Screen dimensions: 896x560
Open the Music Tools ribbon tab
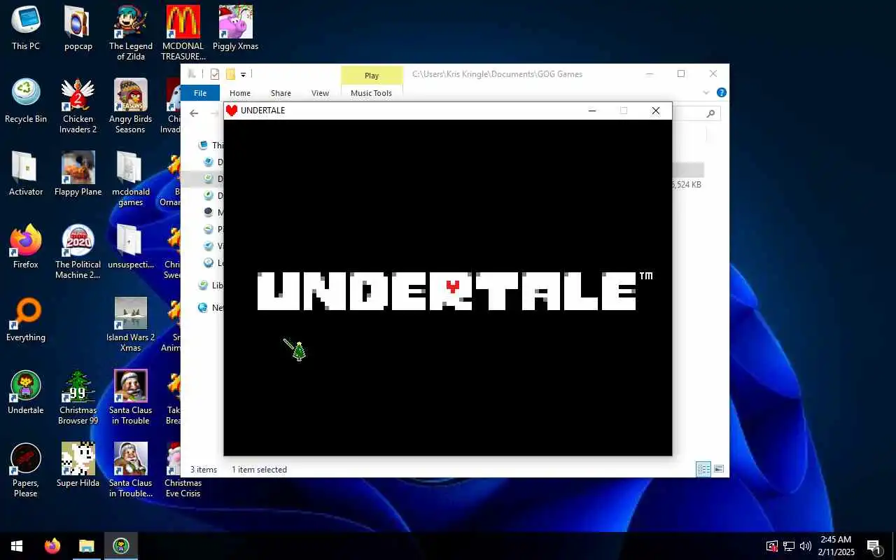click(x=371, y=93)
